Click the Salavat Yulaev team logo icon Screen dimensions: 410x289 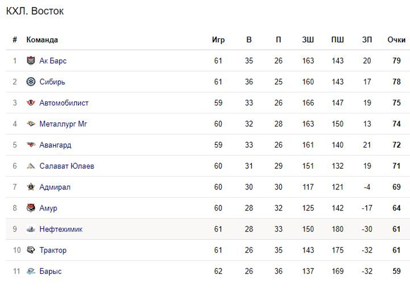(31, 166)
